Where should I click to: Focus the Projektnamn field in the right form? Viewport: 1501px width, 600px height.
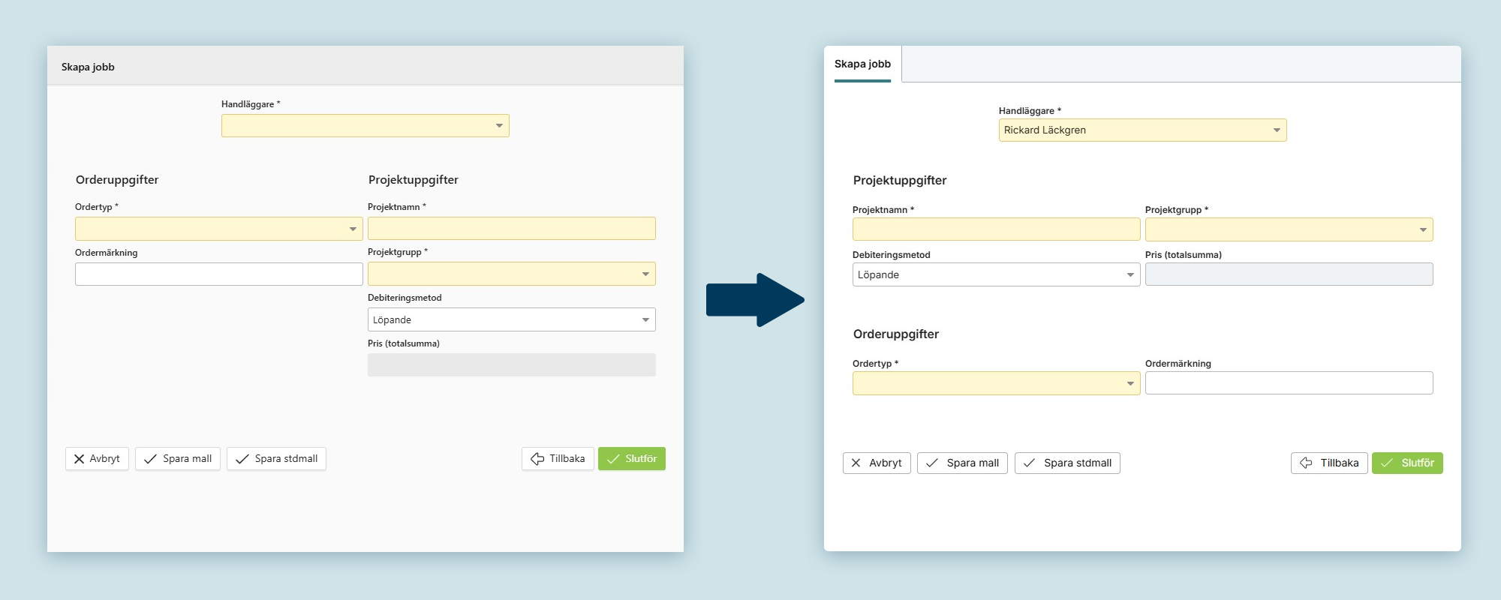click(996, 229)
